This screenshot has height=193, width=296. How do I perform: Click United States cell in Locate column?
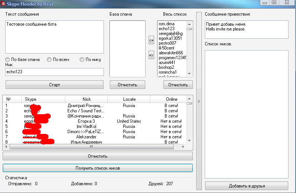pyautogui.click(x=129, y=121)
